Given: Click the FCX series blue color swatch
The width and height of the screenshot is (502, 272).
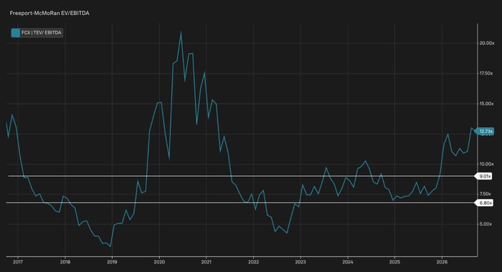Looking at the screenshot, I should [15, 33].
